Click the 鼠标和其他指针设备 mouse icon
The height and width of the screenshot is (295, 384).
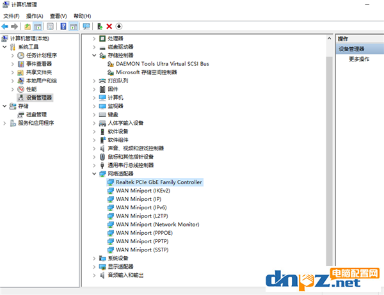coord(102,157)
